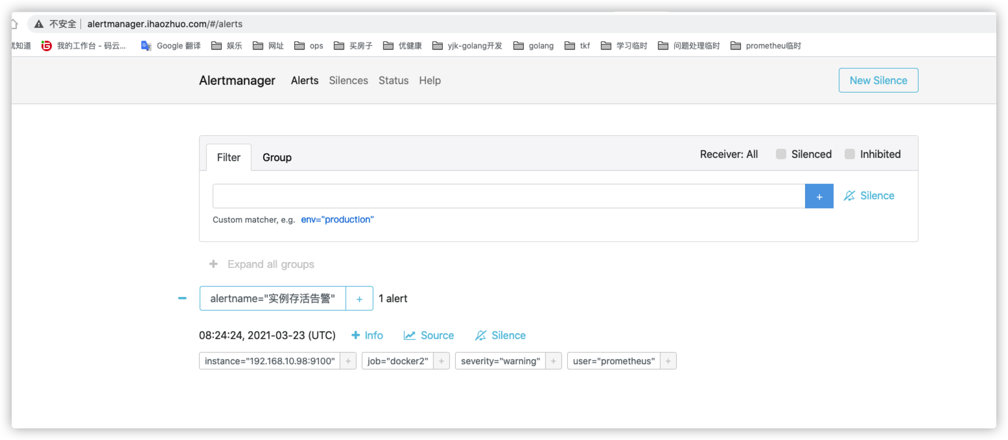Switch to the Group tab

(x=277, y=158)
